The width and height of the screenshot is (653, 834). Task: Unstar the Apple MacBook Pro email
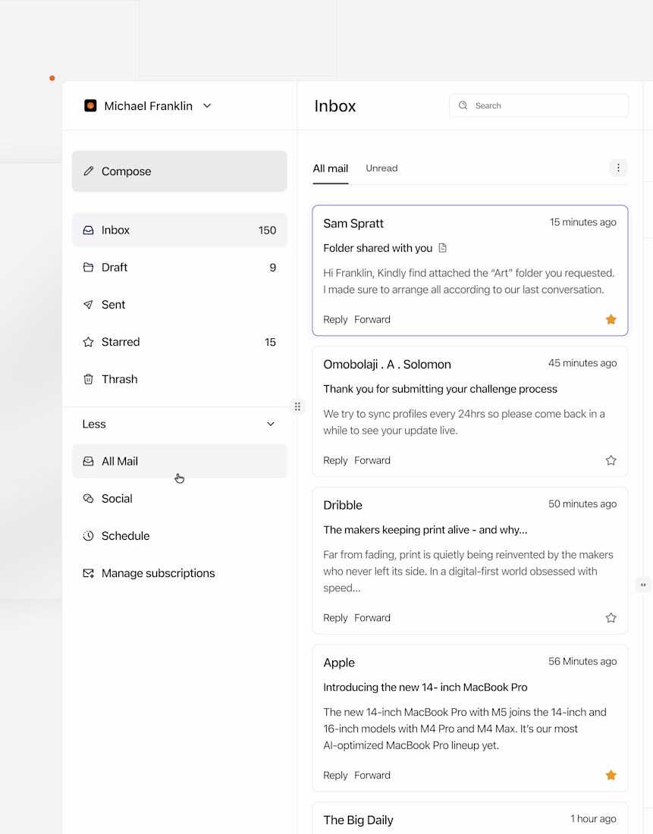pos(611,775)
